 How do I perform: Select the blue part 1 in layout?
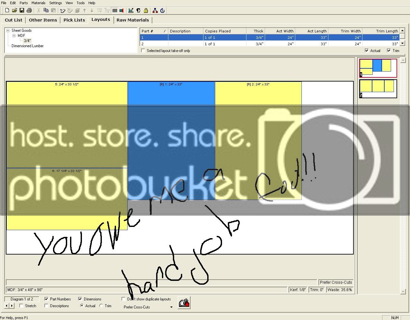coord(171,141)
